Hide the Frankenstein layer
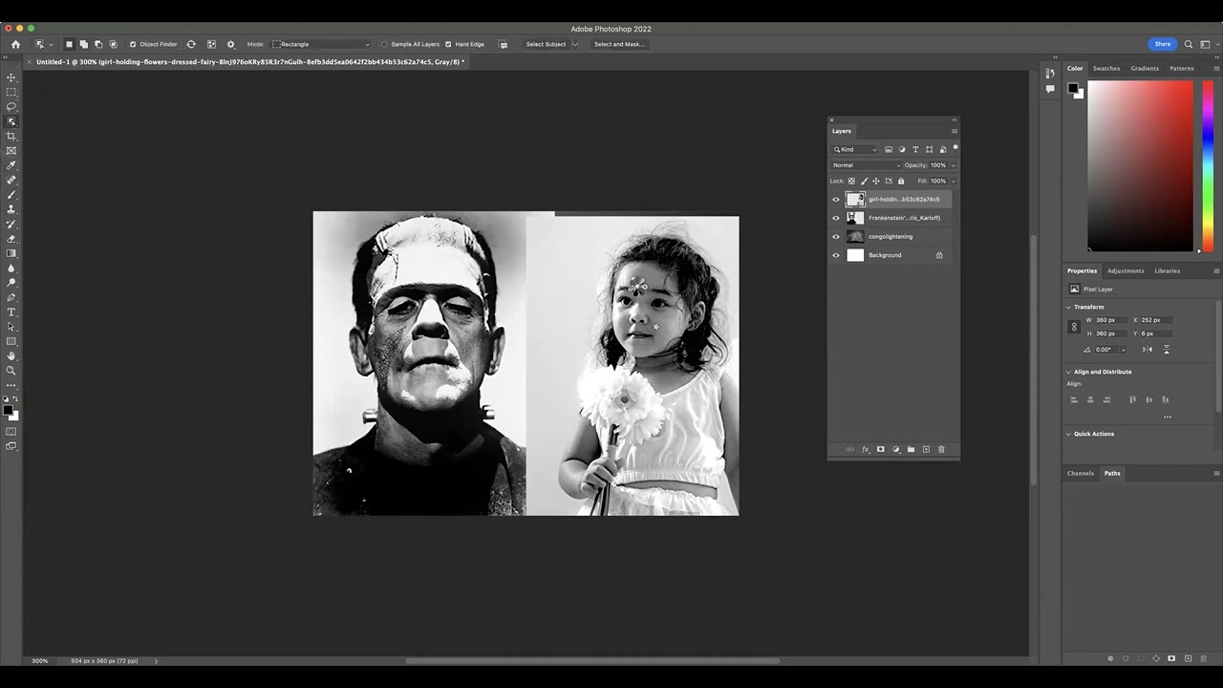 [x=836, y=218]
